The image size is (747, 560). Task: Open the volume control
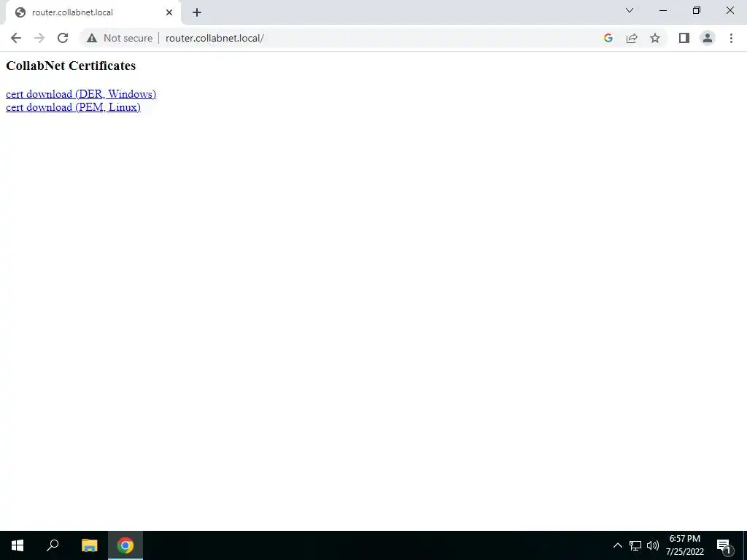tap(653, 545)
